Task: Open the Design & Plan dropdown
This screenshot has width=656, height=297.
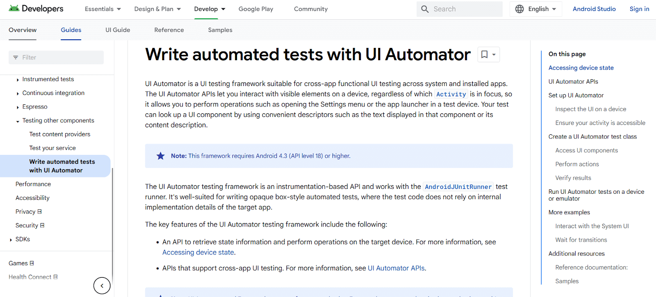Action: point(157,9)
